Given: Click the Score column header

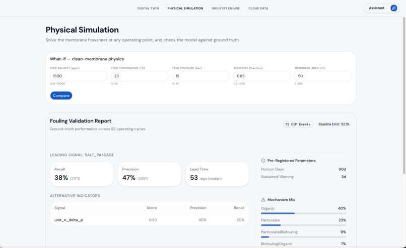Looking at the screenshot, I should [x=152, y=208].
